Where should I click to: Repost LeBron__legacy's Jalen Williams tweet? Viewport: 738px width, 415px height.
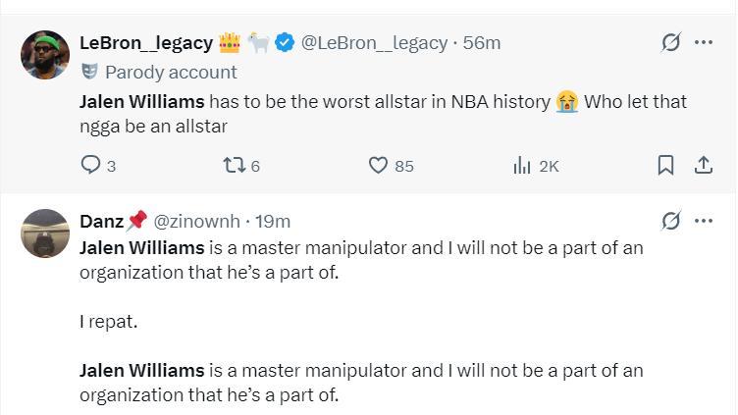[x=234, y=166]
